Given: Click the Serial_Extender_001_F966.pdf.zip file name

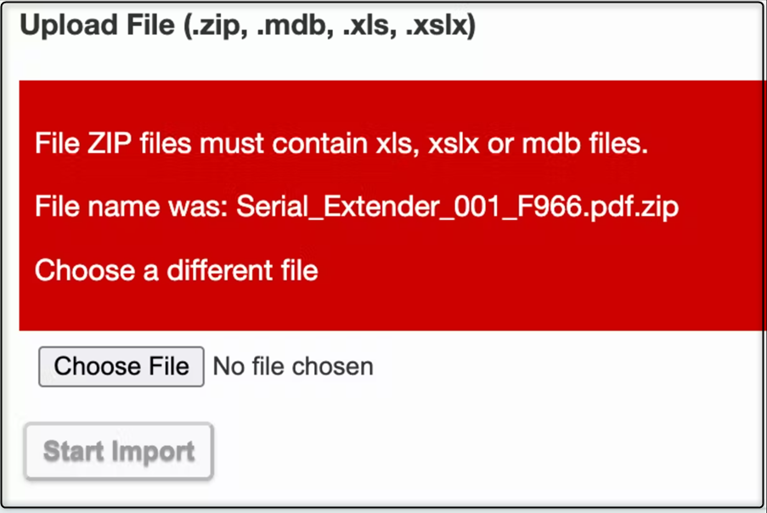Looking at the screenshot, I should [457, 206].
